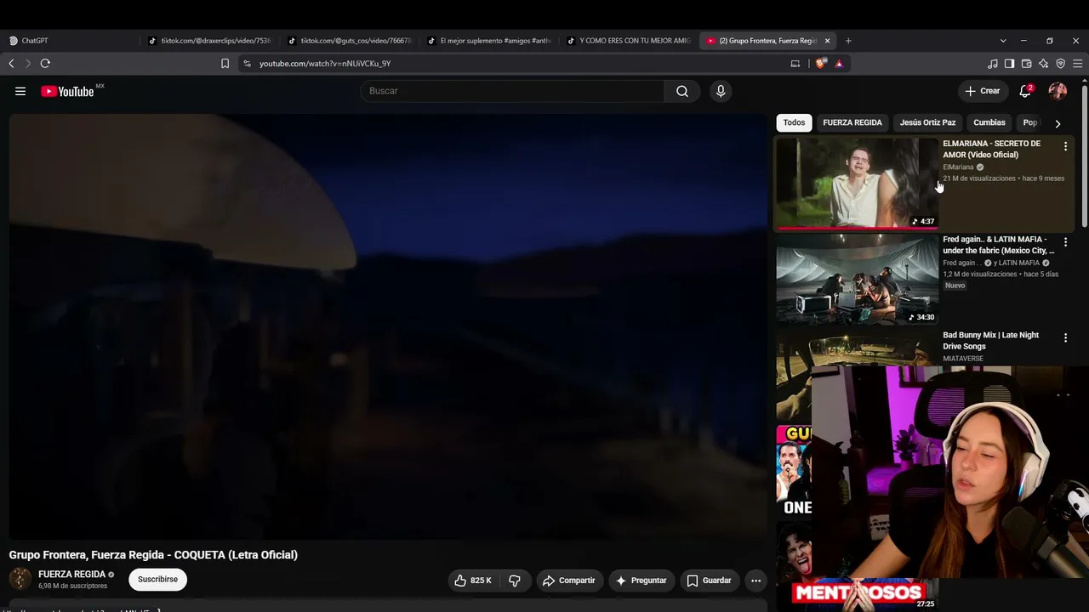Switch to the guts_cos TikTok tab

coord(350,41)
